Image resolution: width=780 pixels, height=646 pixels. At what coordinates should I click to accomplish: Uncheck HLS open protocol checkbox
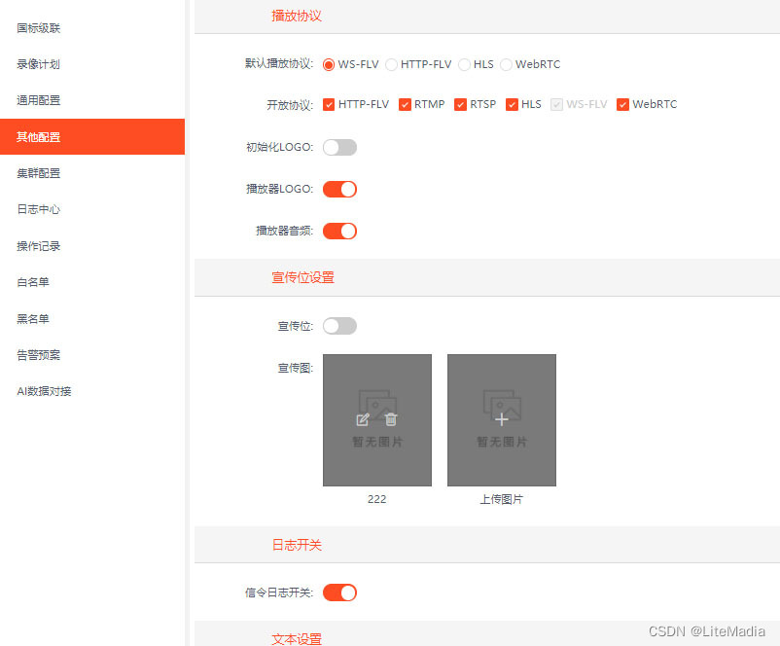tap(512, 104)
